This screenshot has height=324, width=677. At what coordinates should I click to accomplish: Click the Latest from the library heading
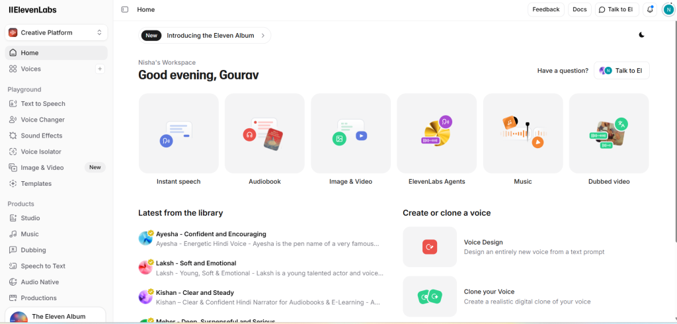pos(180,213)
